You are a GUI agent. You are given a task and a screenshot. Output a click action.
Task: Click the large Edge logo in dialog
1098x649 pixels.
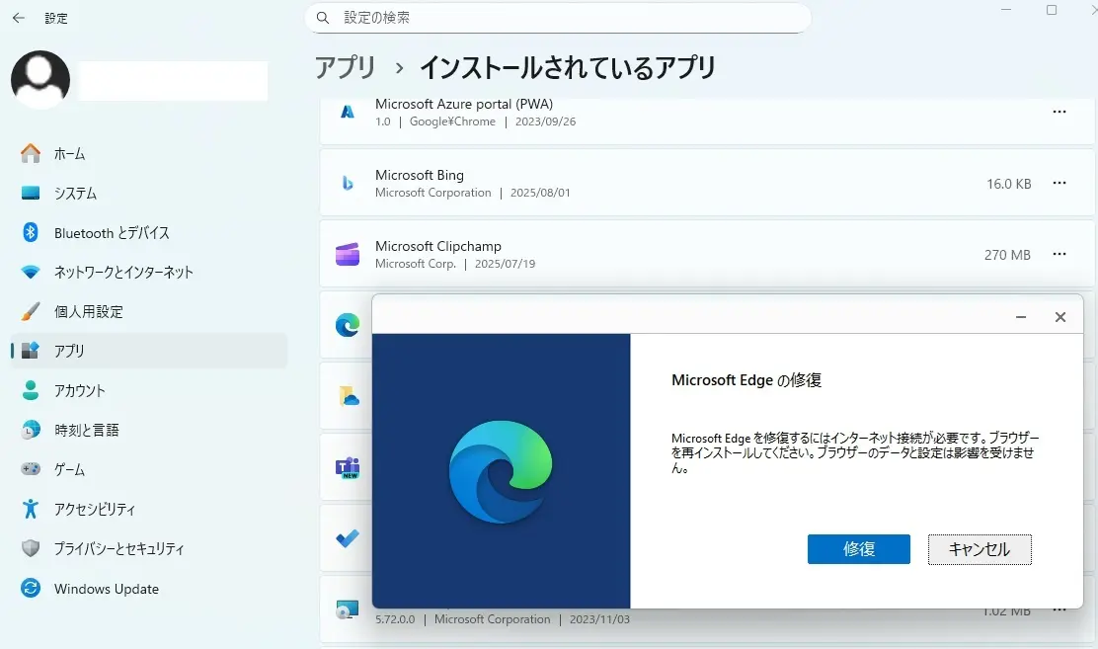click(x=501, y=471)
